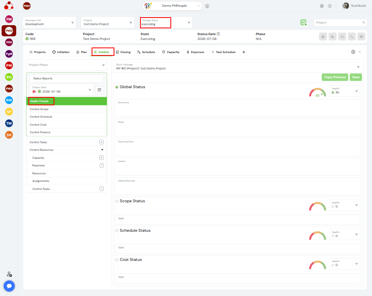Click the Project search field
This screenshot has height=296, width=372.
click(340, 22)
